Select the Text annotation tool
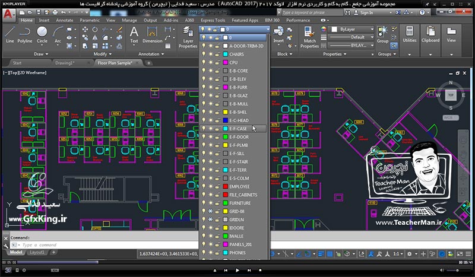475x277 pixels. [134, 35]
